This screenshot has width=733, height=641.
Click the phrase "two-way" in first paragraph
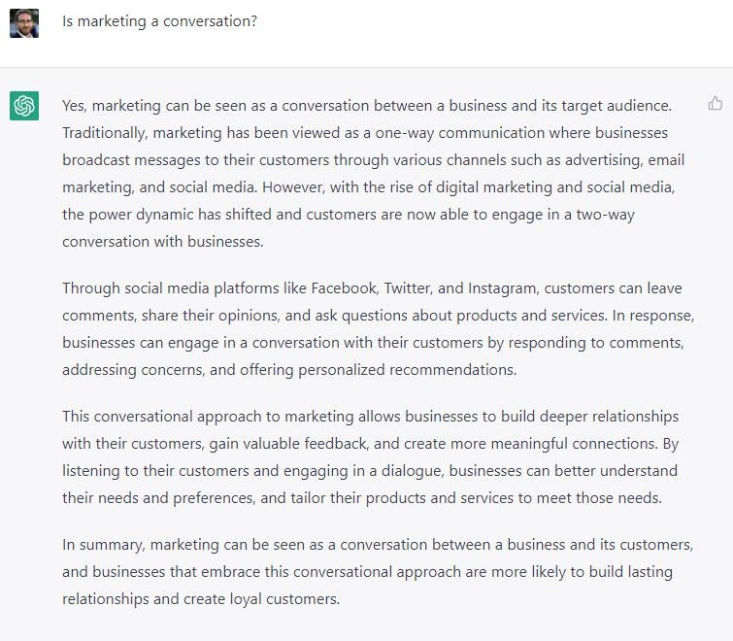[604, 214]
